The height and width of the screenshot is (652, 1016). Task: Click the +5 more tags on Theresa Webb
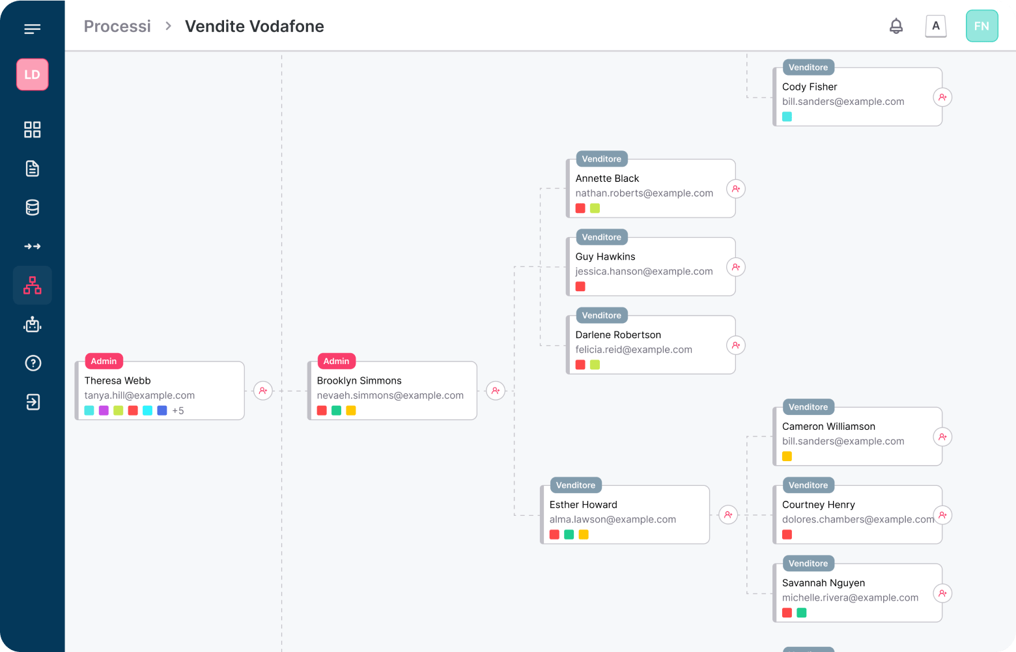click(178, 411)
